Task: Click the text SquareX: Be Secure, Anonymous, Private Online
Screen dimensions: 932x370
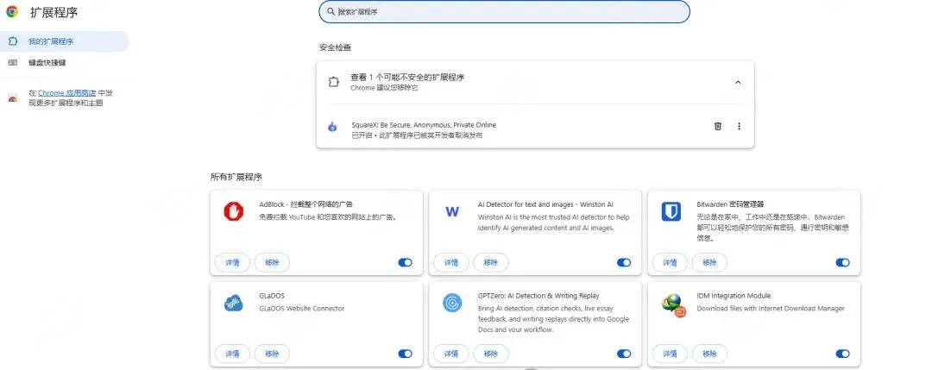Action: tap(424, 125)
